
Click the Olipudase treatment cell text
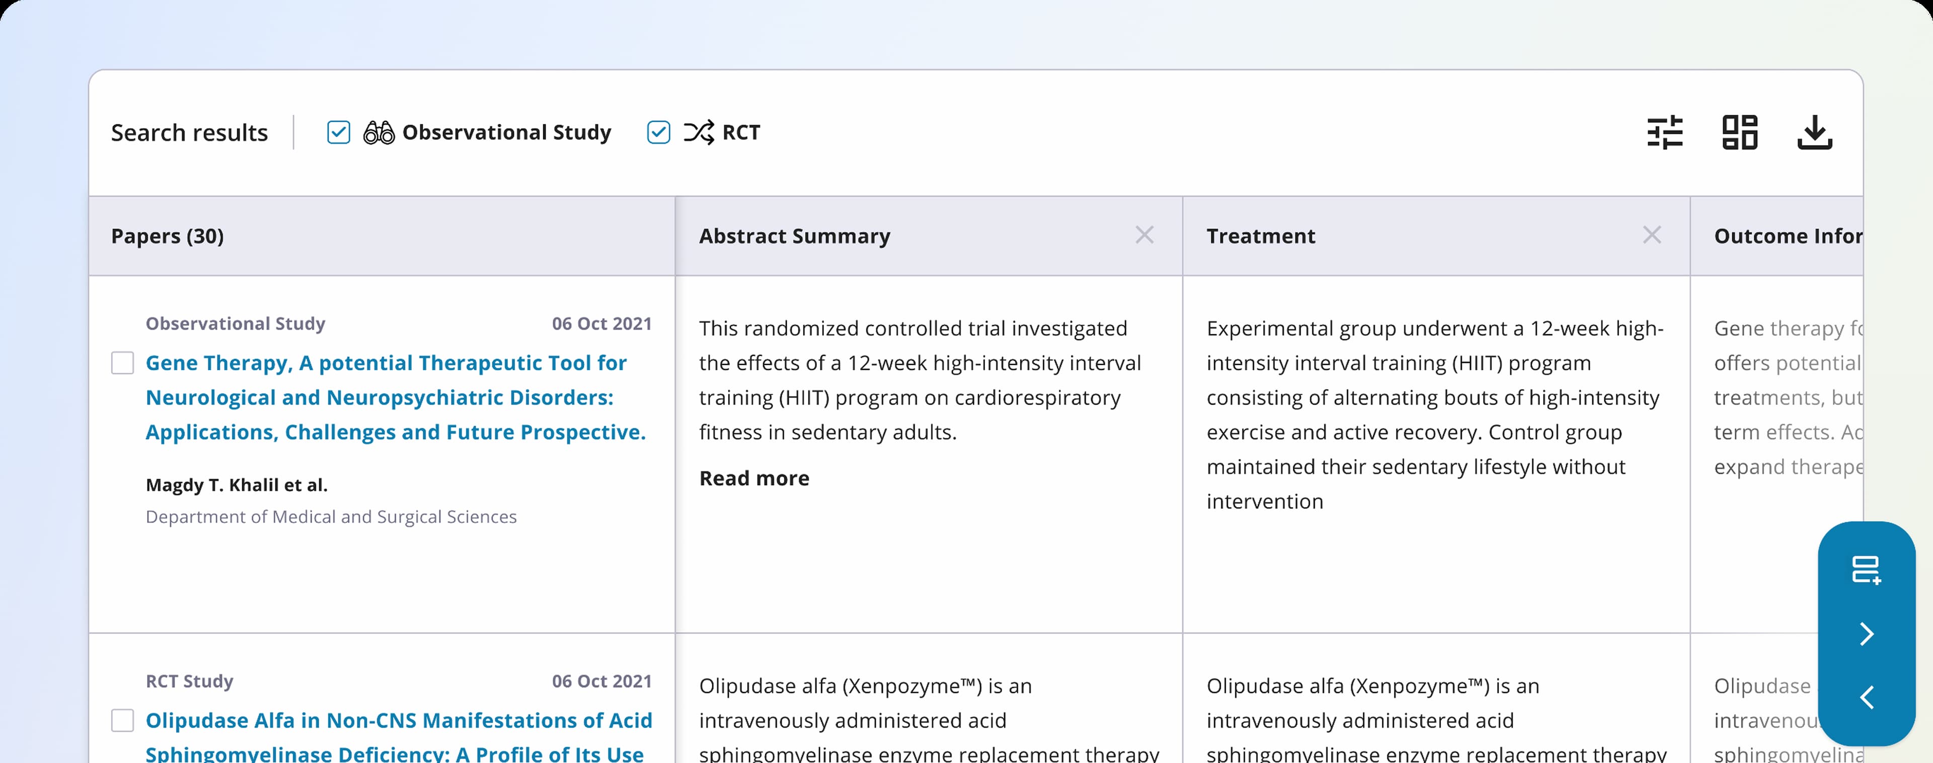click(1436, 719)
